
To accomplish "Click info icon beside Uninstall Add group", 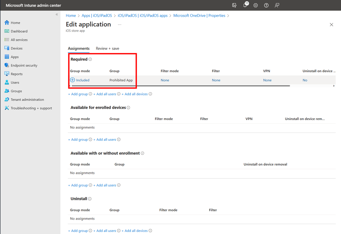I will 90,231.
